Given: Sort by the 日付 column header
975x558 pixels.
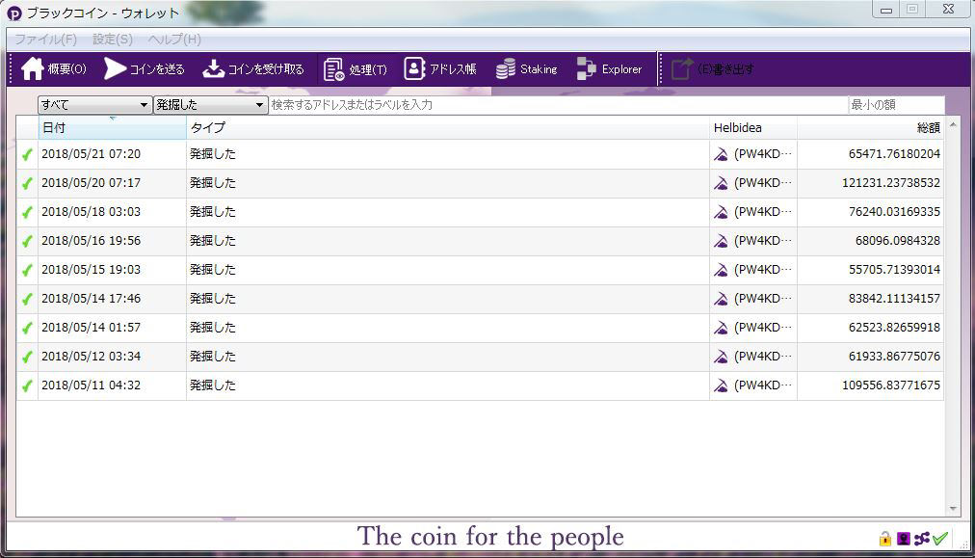Looking at the screenshot, I should (112, 127).
